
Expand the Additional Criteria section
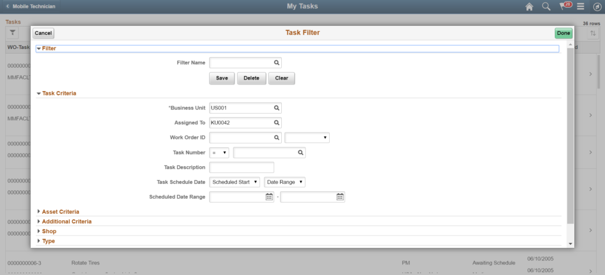[66, 221]
